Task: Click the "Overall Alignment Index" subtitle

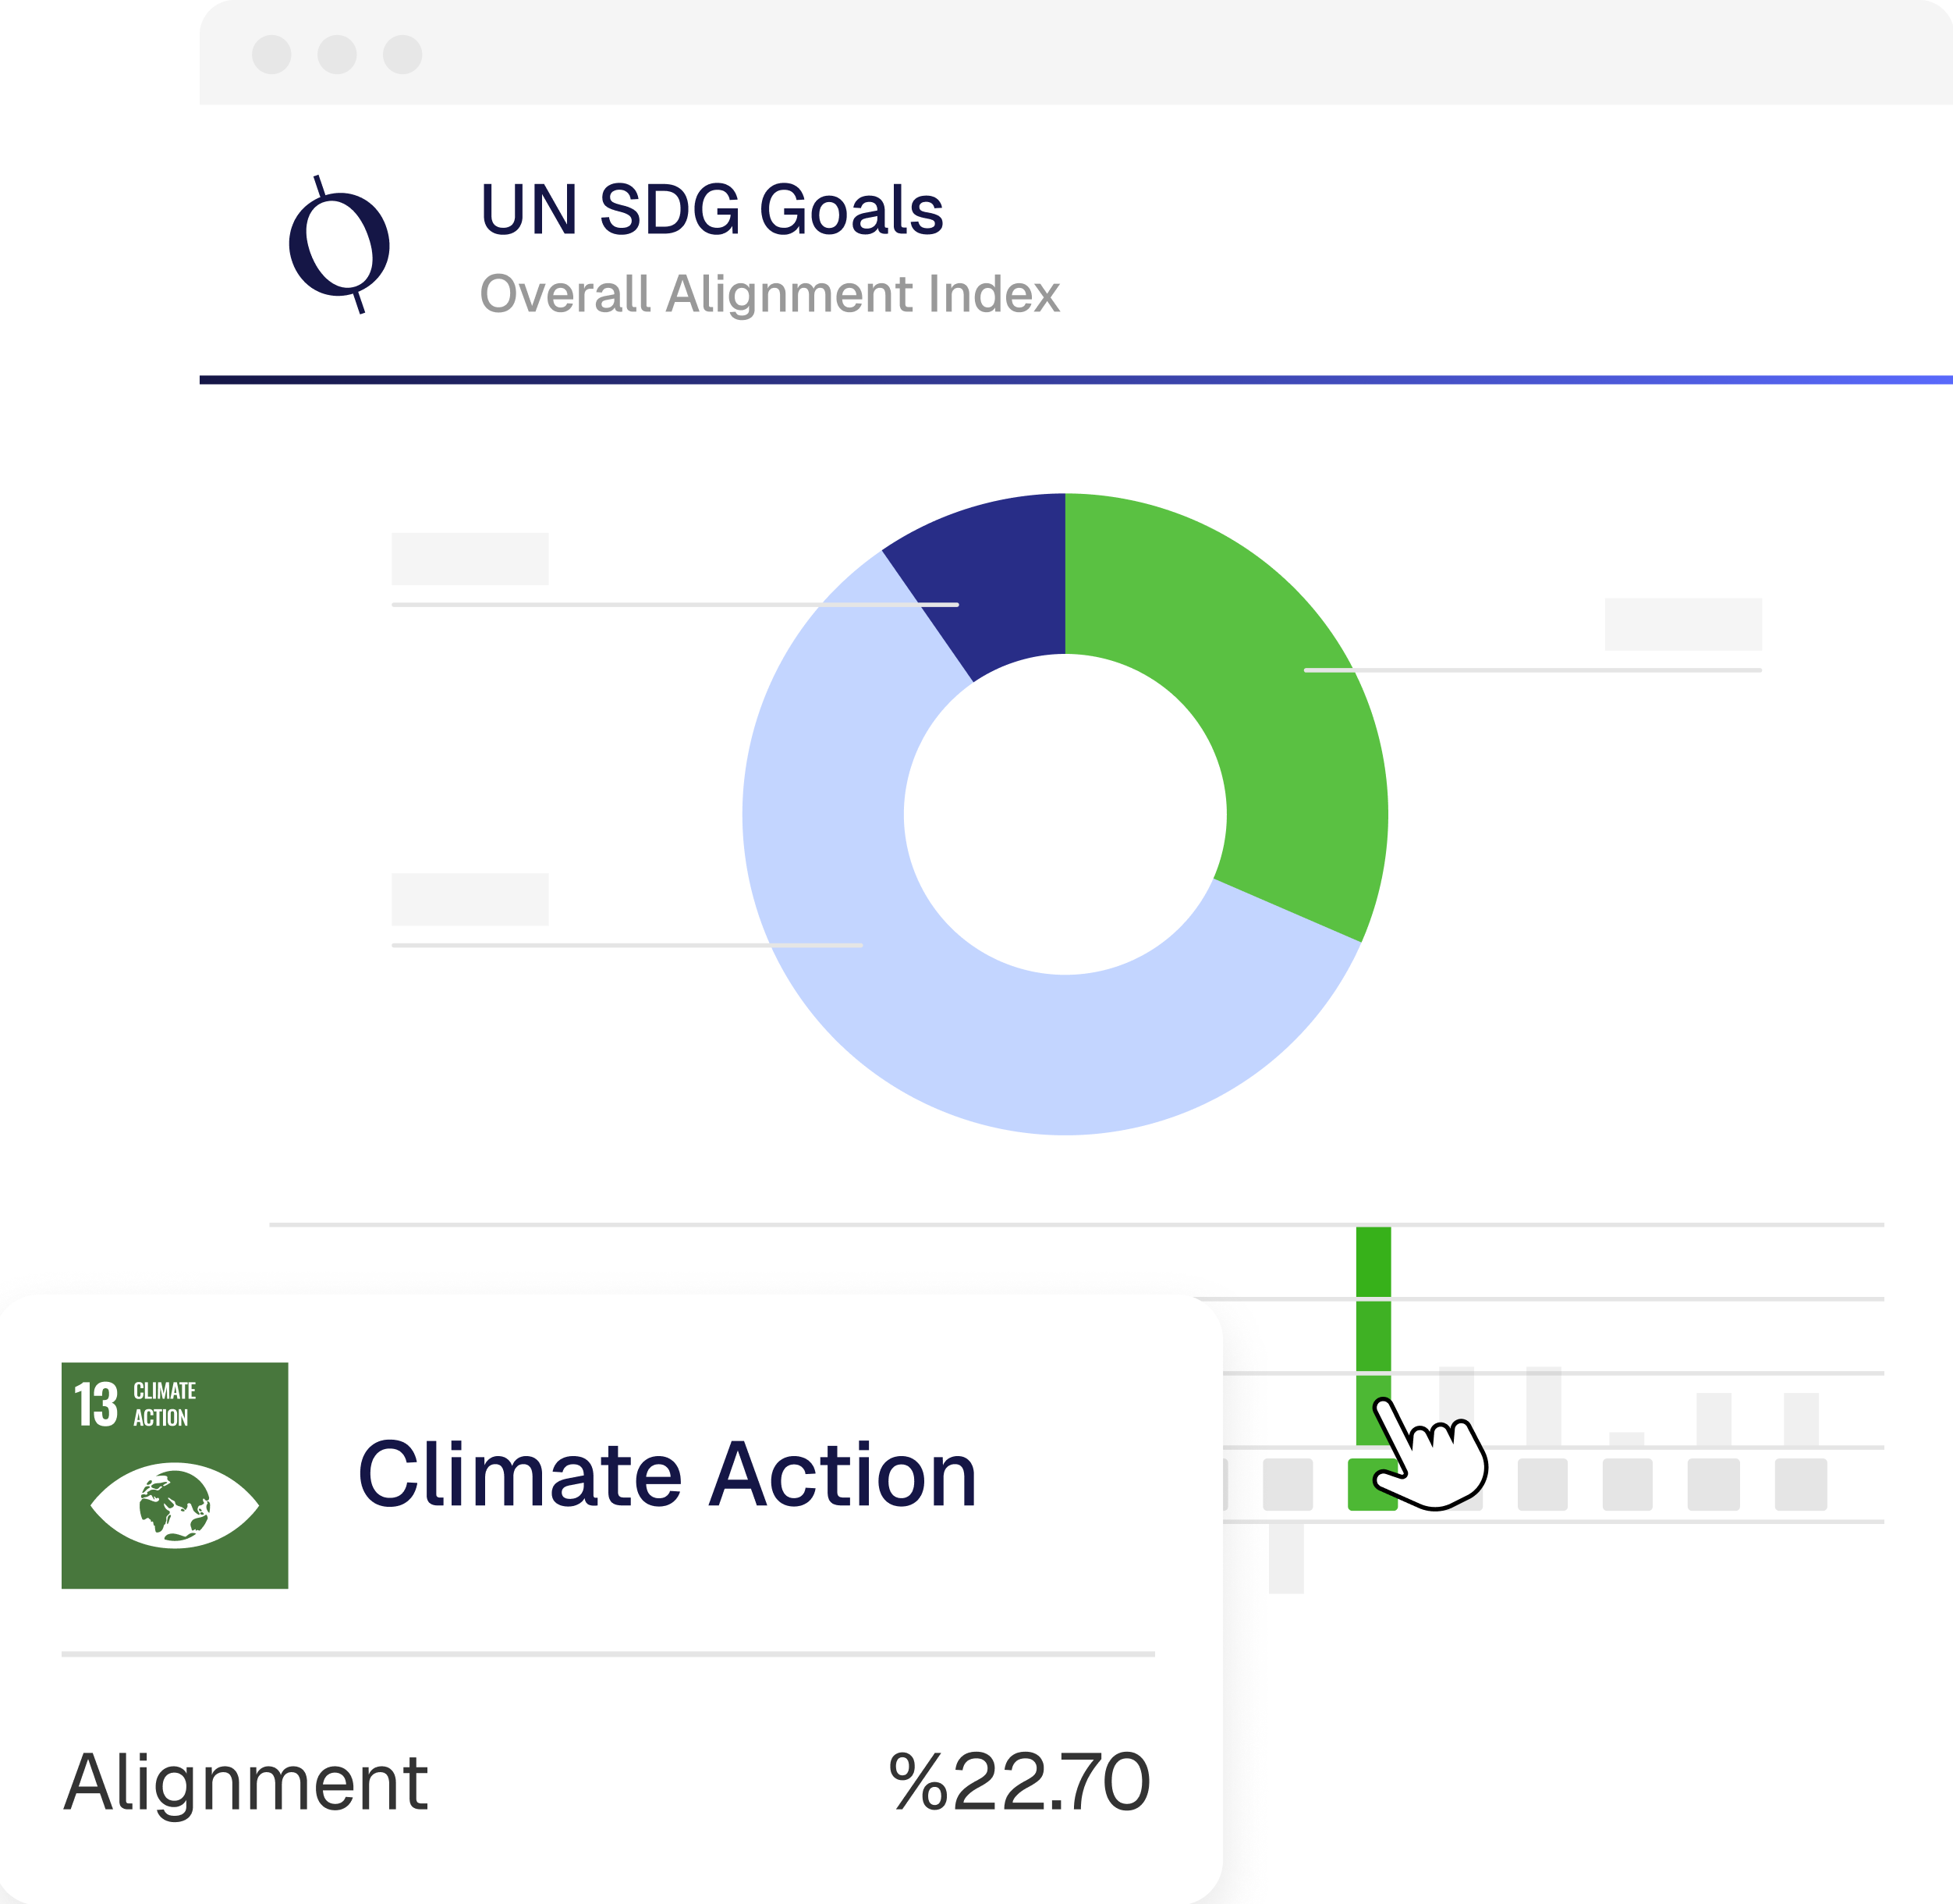Action: tap(770, 294)
